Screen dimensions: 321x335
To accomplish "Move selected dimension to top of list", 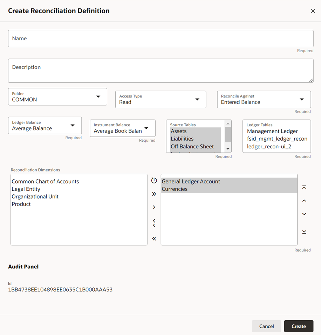I will click(304, 187).
